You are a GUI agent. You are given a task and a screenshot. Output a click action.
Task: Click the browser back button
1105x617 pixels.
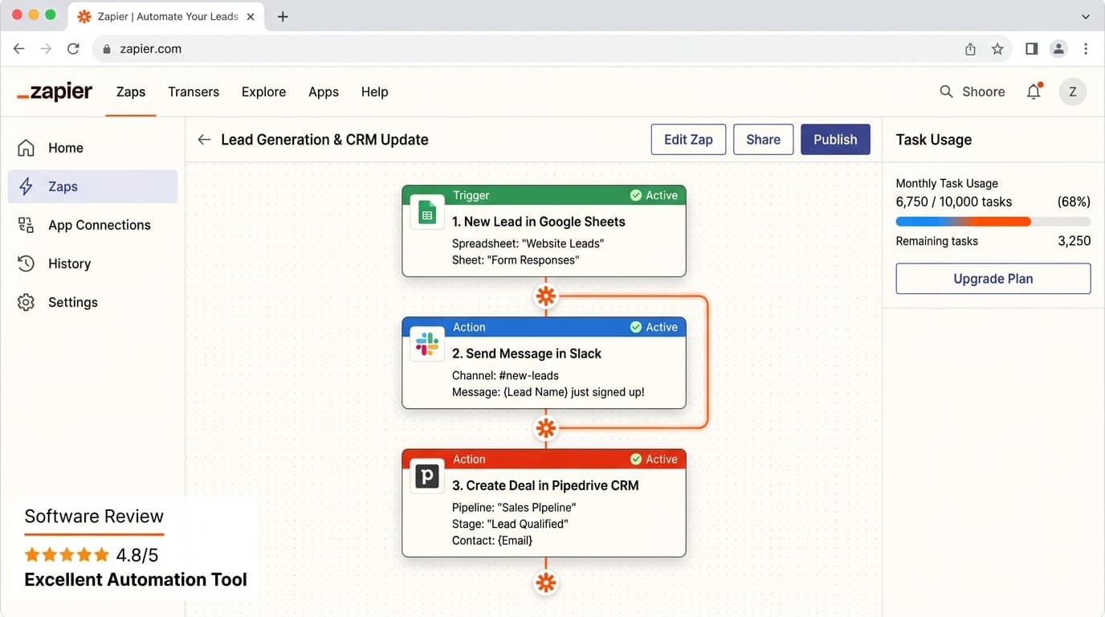pos(19,49)
